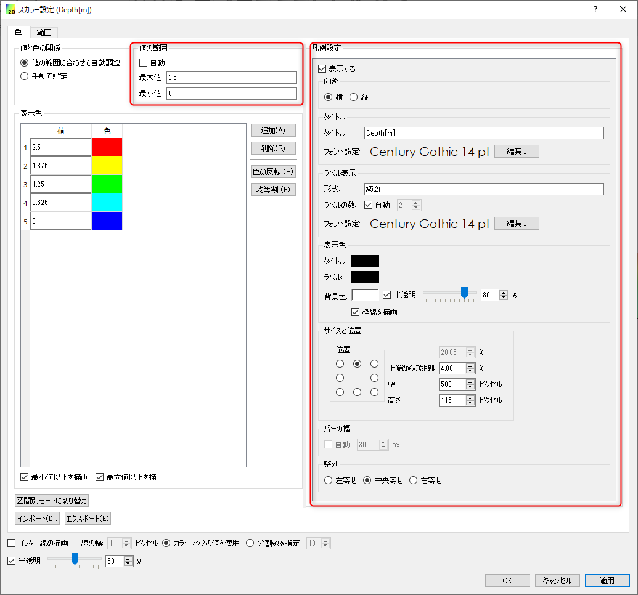Select the bottom-right legend position

point(374,392)
